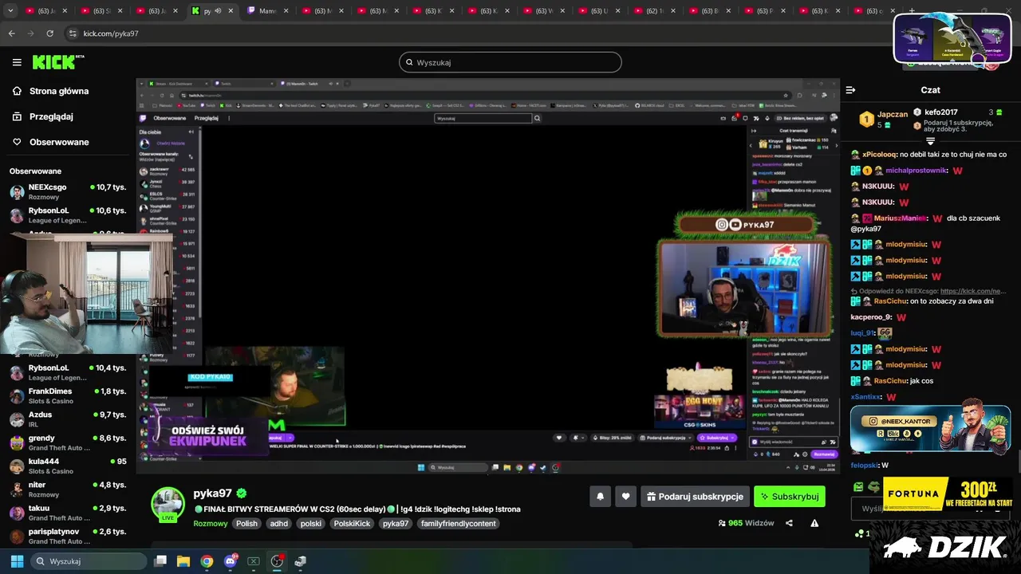Open File Explorer from taskbar
Image resolution: width=1021 pixels, height=574 pixels.
(183, 561)
